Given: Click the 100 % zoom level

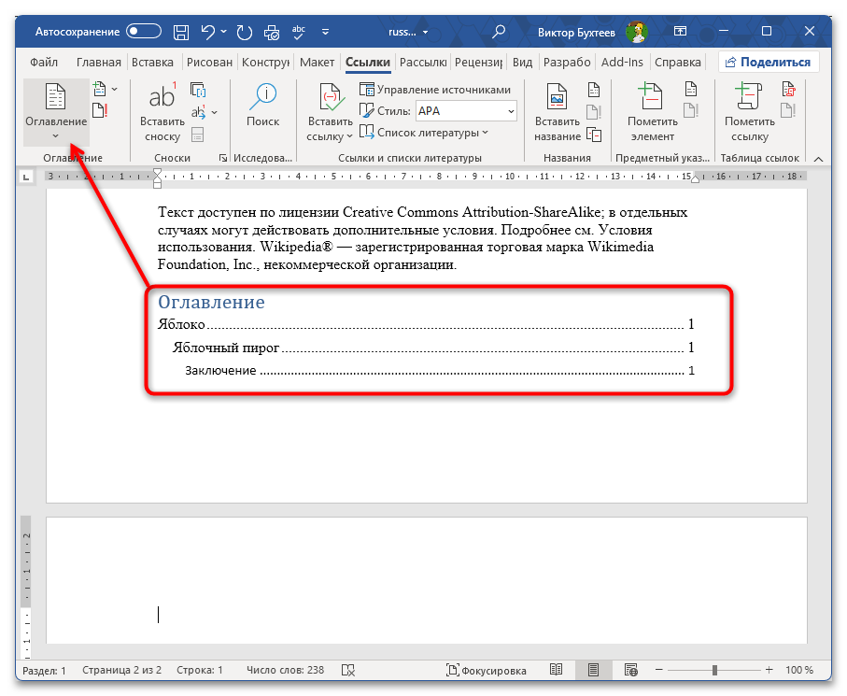Looking at the screenshot, I should (x=799, y=670).
